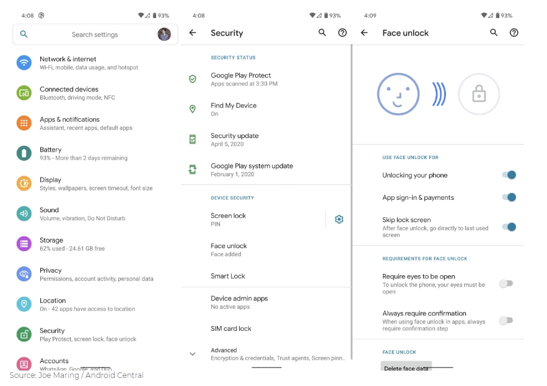This screenshot has width=547, height=386.
Task: Open the profile avatar in search bar
Action: (x=164, y=34)
